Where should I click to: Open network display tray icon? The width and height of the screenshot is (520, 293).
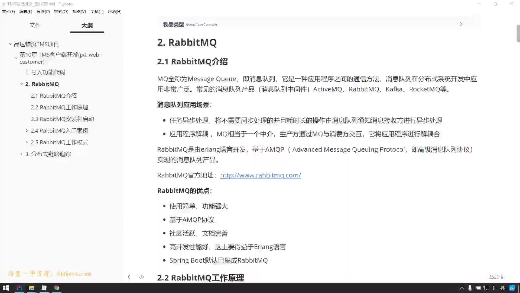click(x=486, y=288)
